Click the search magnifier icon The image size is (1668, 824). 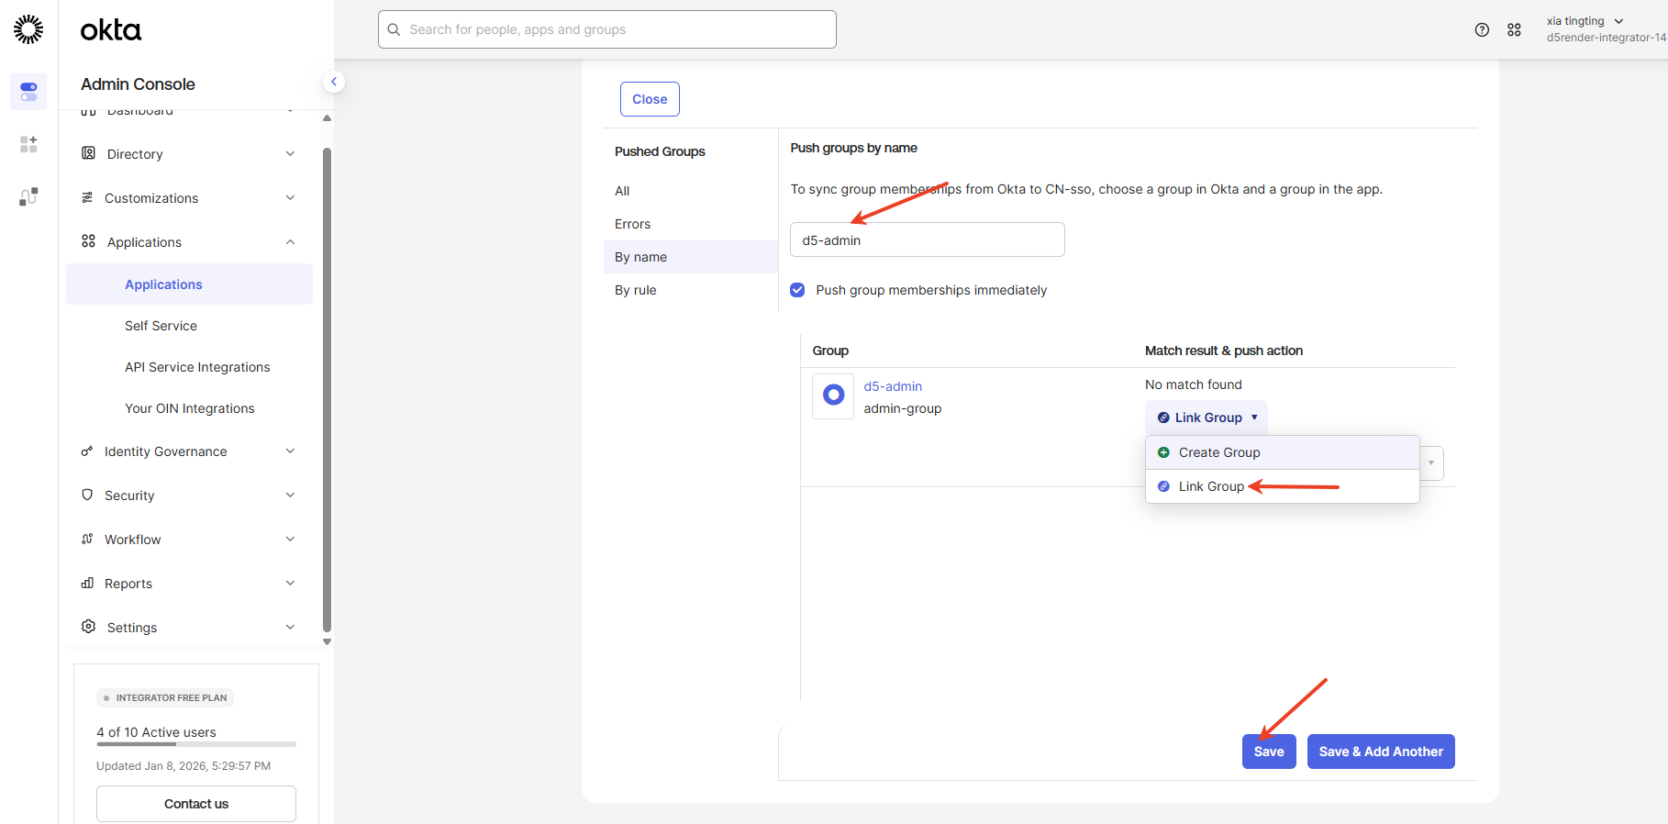click(x=394, y=29)
